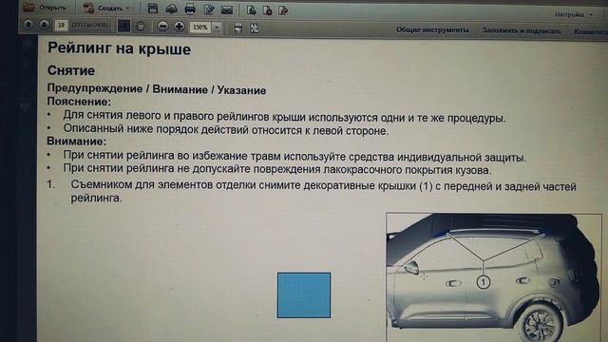The image size is (608, 342).
Task: Open the Комментарии panel tab
Action: (591, 31)
